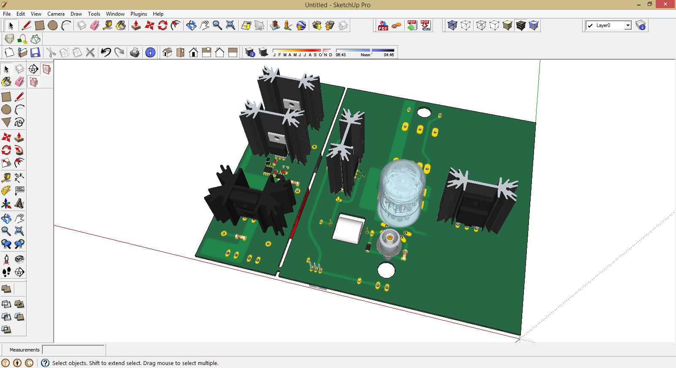Activate the Position Camera tool
This screenshot has width=676, height=368.
(x=6, y=259)
